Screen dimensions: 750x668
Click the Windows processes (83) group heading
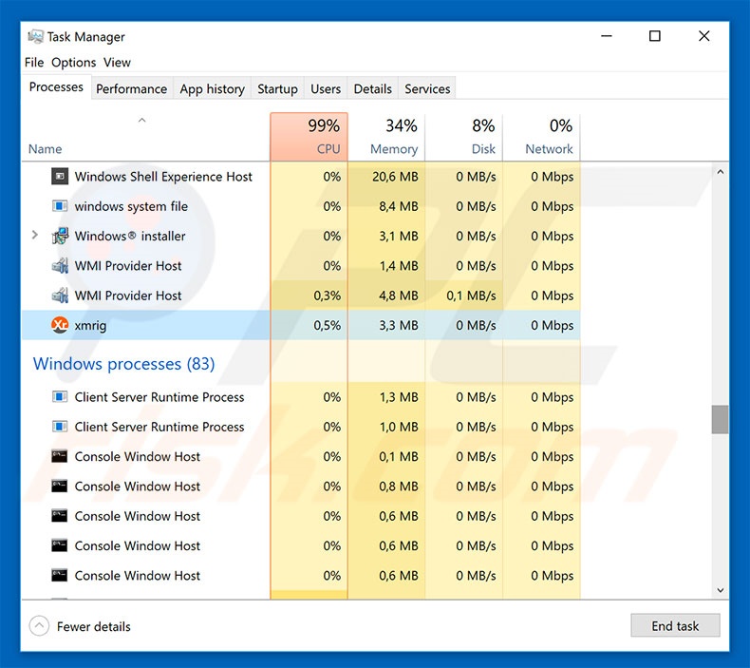pyautogui.click(x=123, y=364)
